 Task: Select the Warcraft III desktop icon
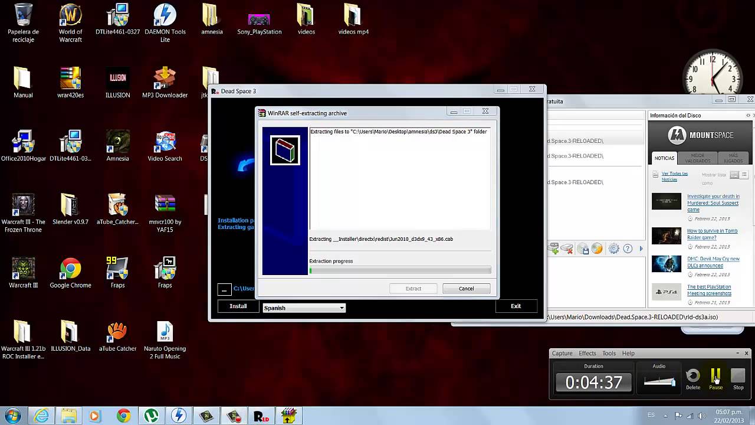coord(23,273)
